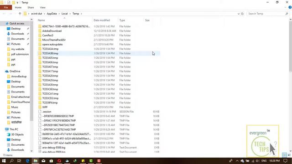Open taskbar search

[x=11, y=161]
